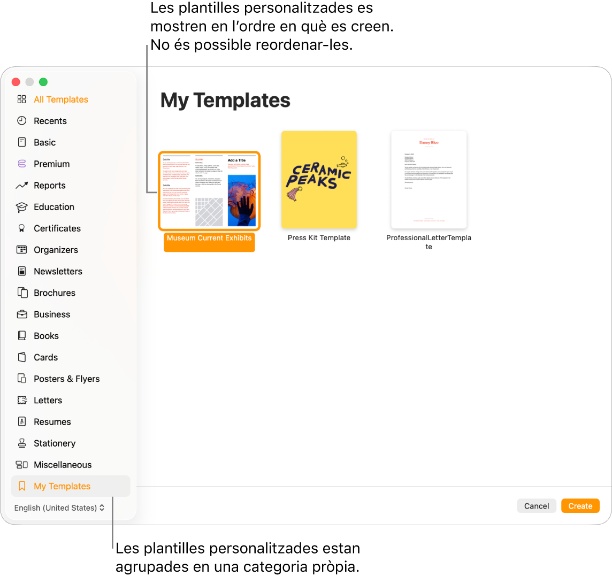
Task: Click the Recents clock icon
Action: coord(22,120)
